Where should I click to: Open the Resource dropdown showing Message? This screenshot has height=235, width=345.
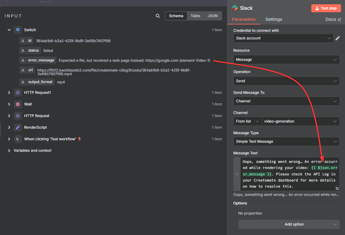286,60
